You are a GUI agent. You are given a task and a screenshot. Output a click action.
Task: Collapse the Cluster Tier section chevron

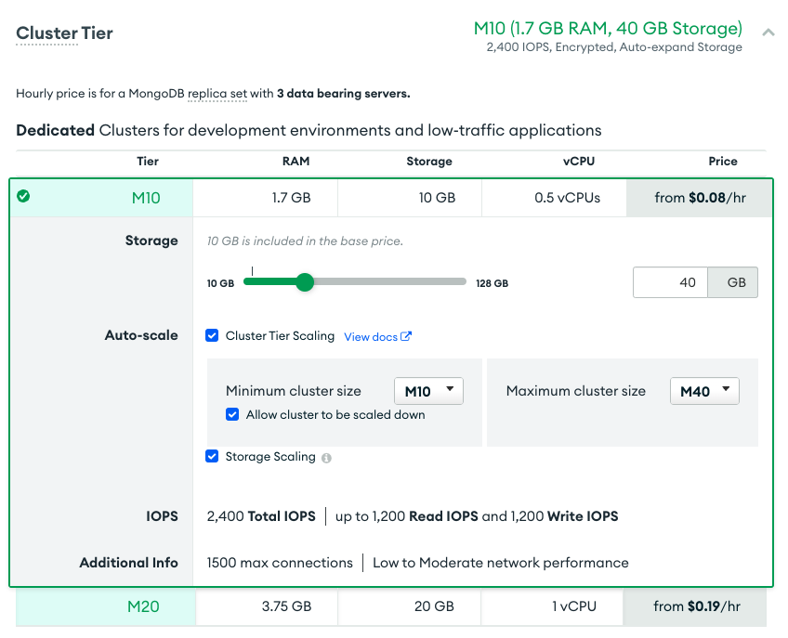click(x=768, y=31)
